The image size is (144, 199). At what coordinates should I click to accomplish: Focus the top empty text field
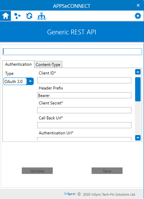click(x=72, y=52)
